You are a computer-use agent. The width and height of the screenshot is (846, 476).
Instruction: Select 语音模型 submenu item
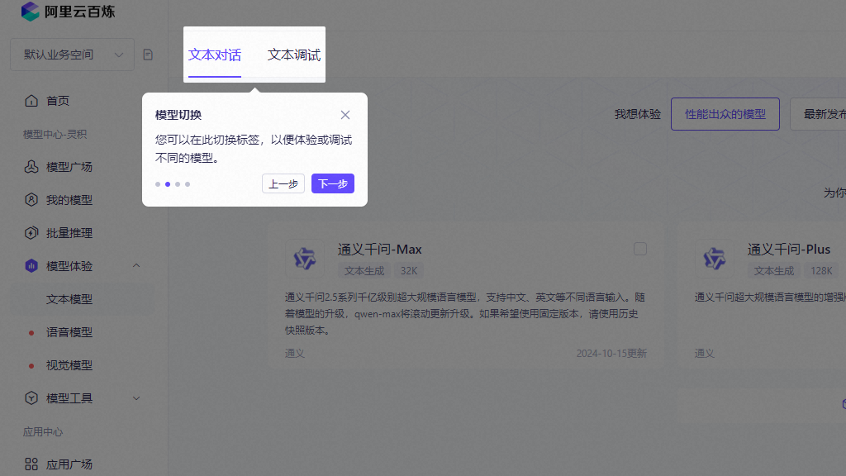tap(69, 332)
